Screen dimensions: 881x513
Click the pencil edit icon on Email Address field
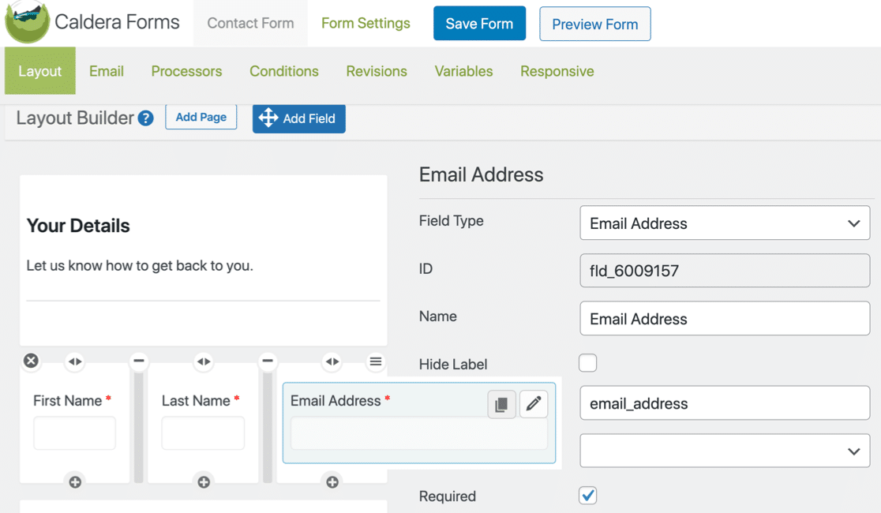tap(534, 404)
